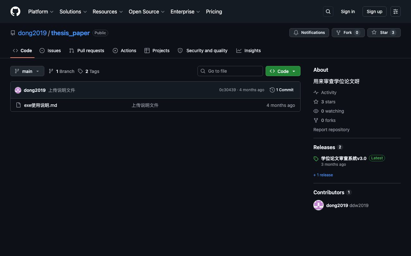Click the Star count 3 badge
Image resolution: width=411 pixels, height=256 pixels.
tap(393, 33)
